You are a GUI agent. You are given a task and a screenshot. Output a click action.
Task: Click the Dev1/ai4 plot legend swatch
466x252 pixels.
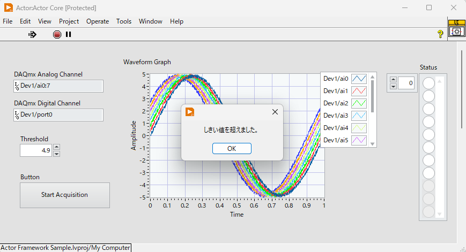[x=359, y=128]
